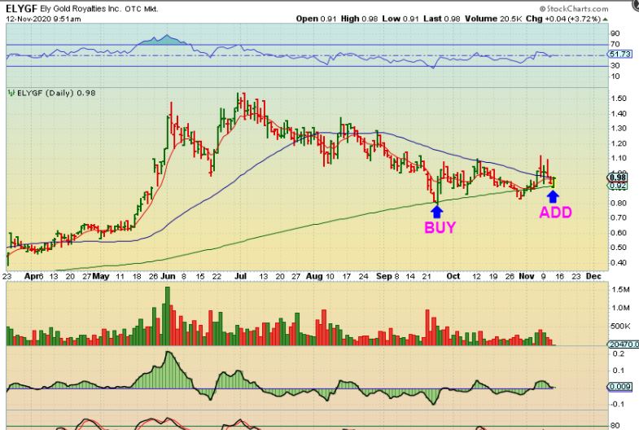Click the 1.5M volume axis label
639x430 pixels.
(620, 289)
